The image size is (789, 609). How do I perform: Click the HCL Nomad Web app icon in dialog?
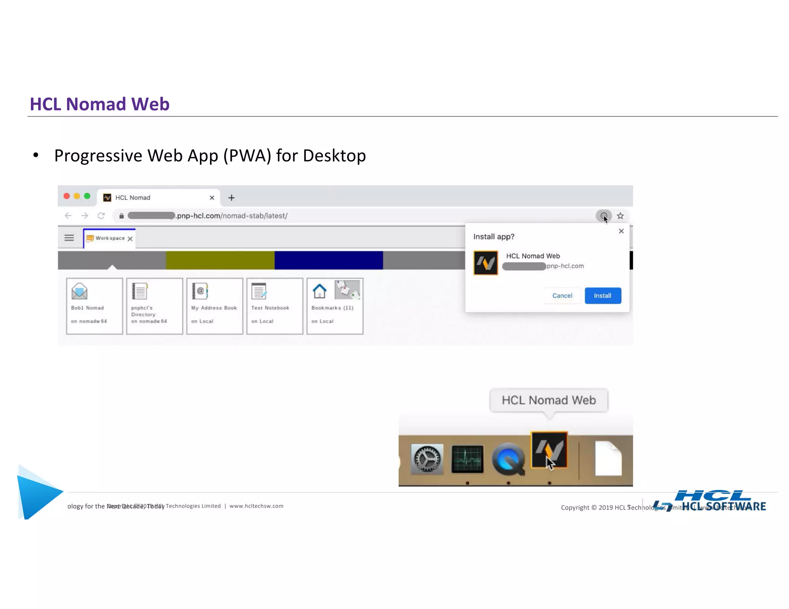[x=485, y=263]
